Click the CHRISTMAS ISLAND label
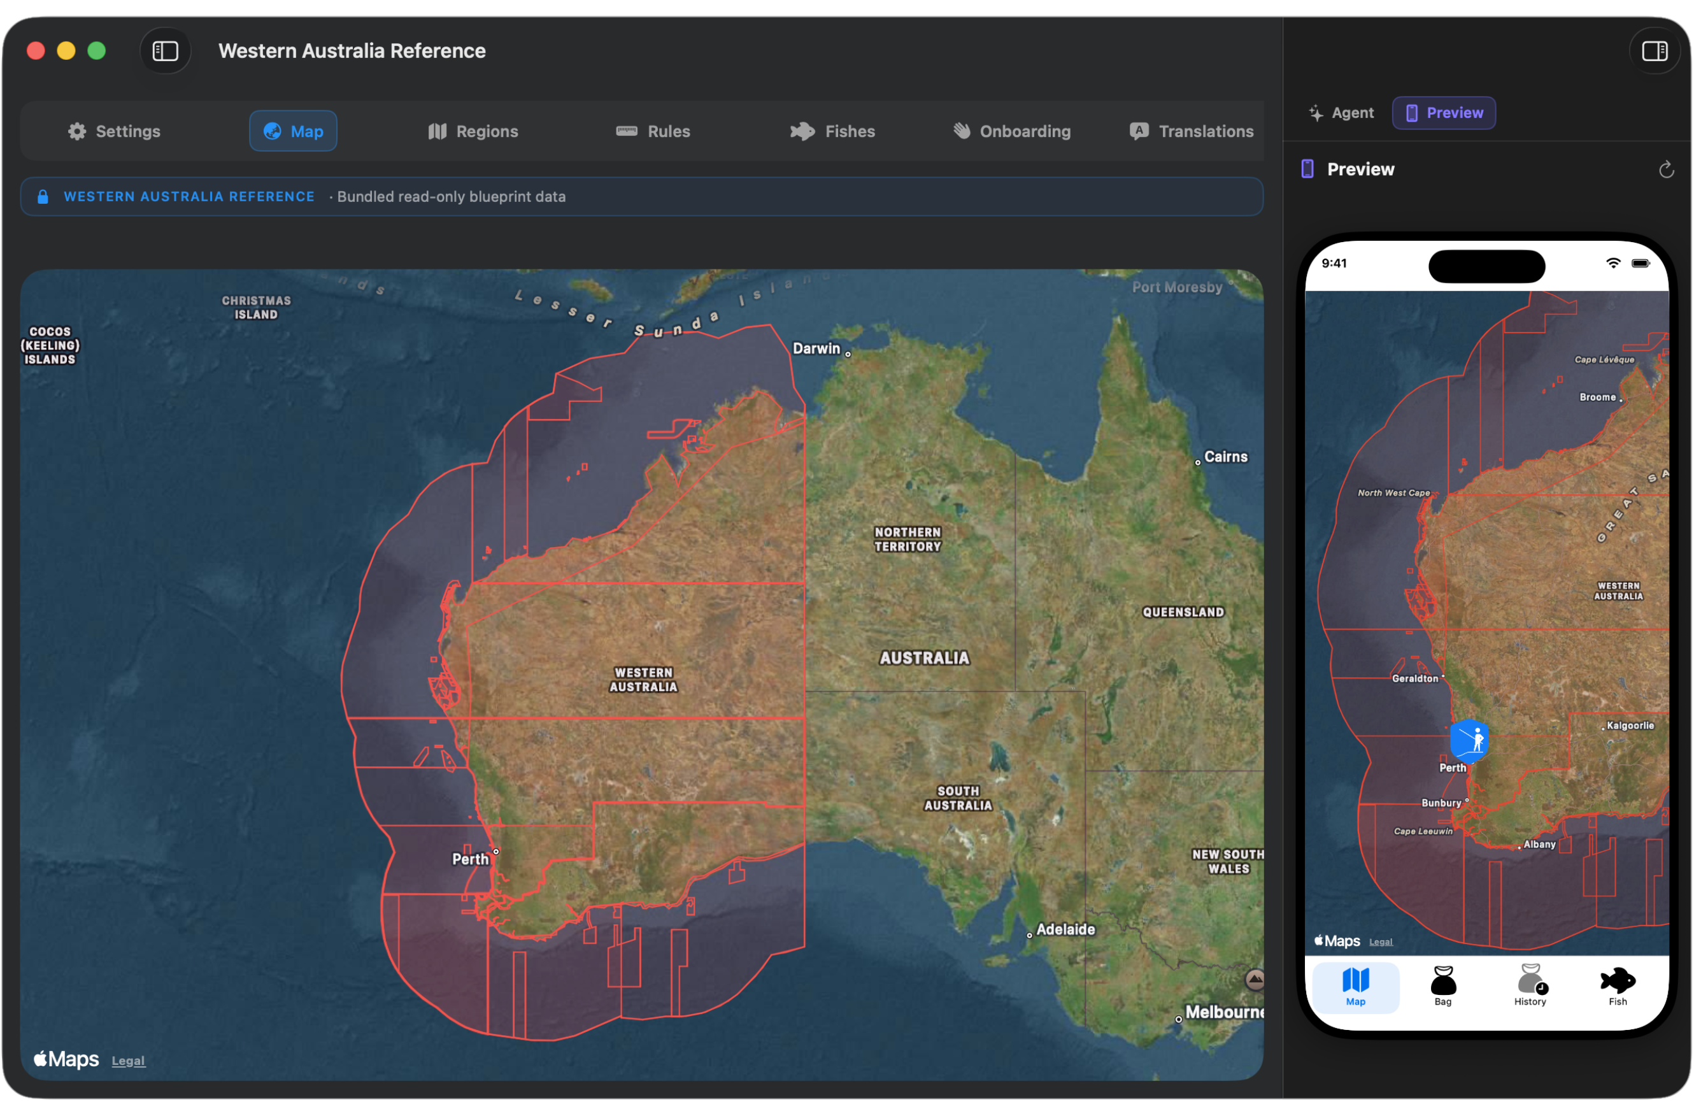This screenshot has width=1694, height=1116. tap(256, 308)
